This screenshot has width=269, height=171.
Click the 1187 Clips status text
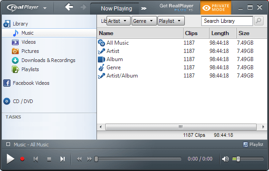[194, 135]
